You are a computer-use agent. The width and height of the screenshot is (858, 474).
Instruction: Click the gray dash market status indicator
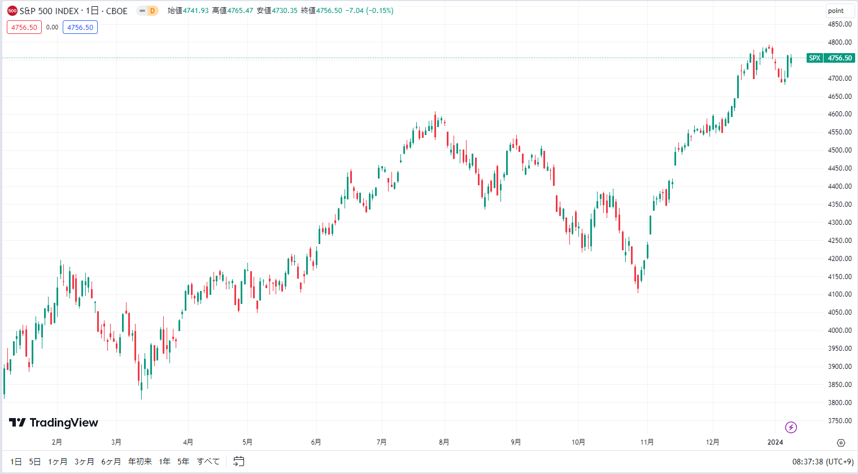coord(142,11)
